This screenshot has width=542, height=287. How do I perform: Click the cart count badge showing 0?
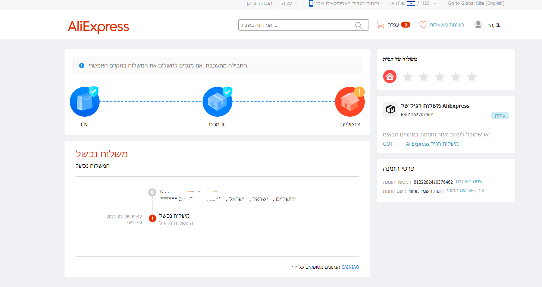click(405, 25)
